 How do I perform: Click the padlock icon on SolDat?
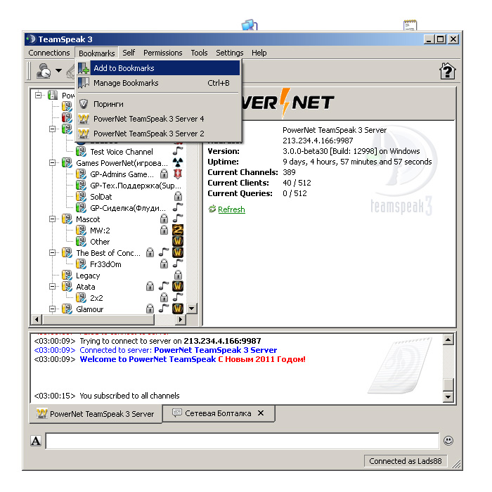pos(178,196)
